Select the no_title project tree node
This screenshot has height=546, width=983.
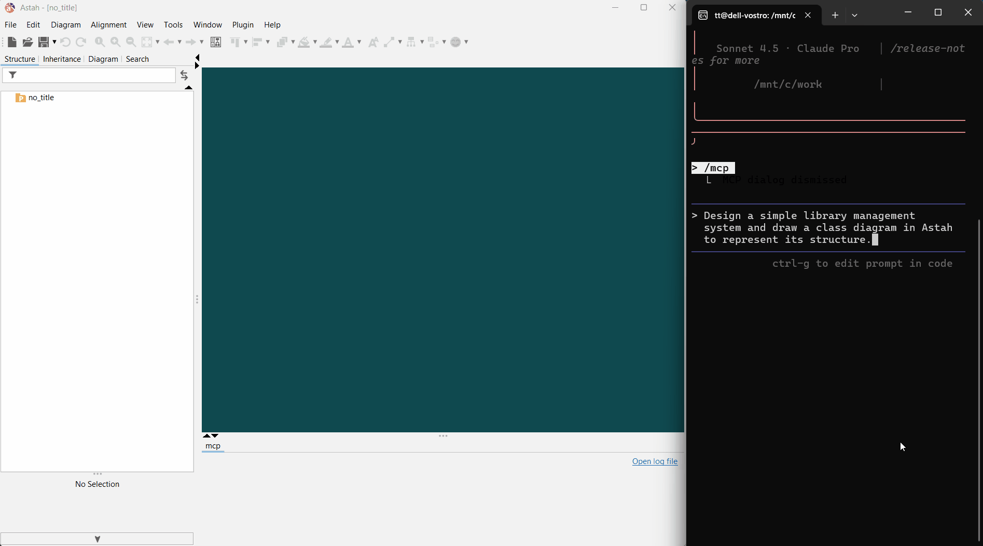[41, 98]
